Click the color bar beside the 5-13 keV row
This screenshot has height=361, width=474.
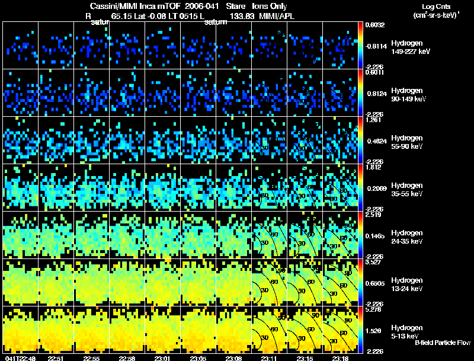pos(360,330)
